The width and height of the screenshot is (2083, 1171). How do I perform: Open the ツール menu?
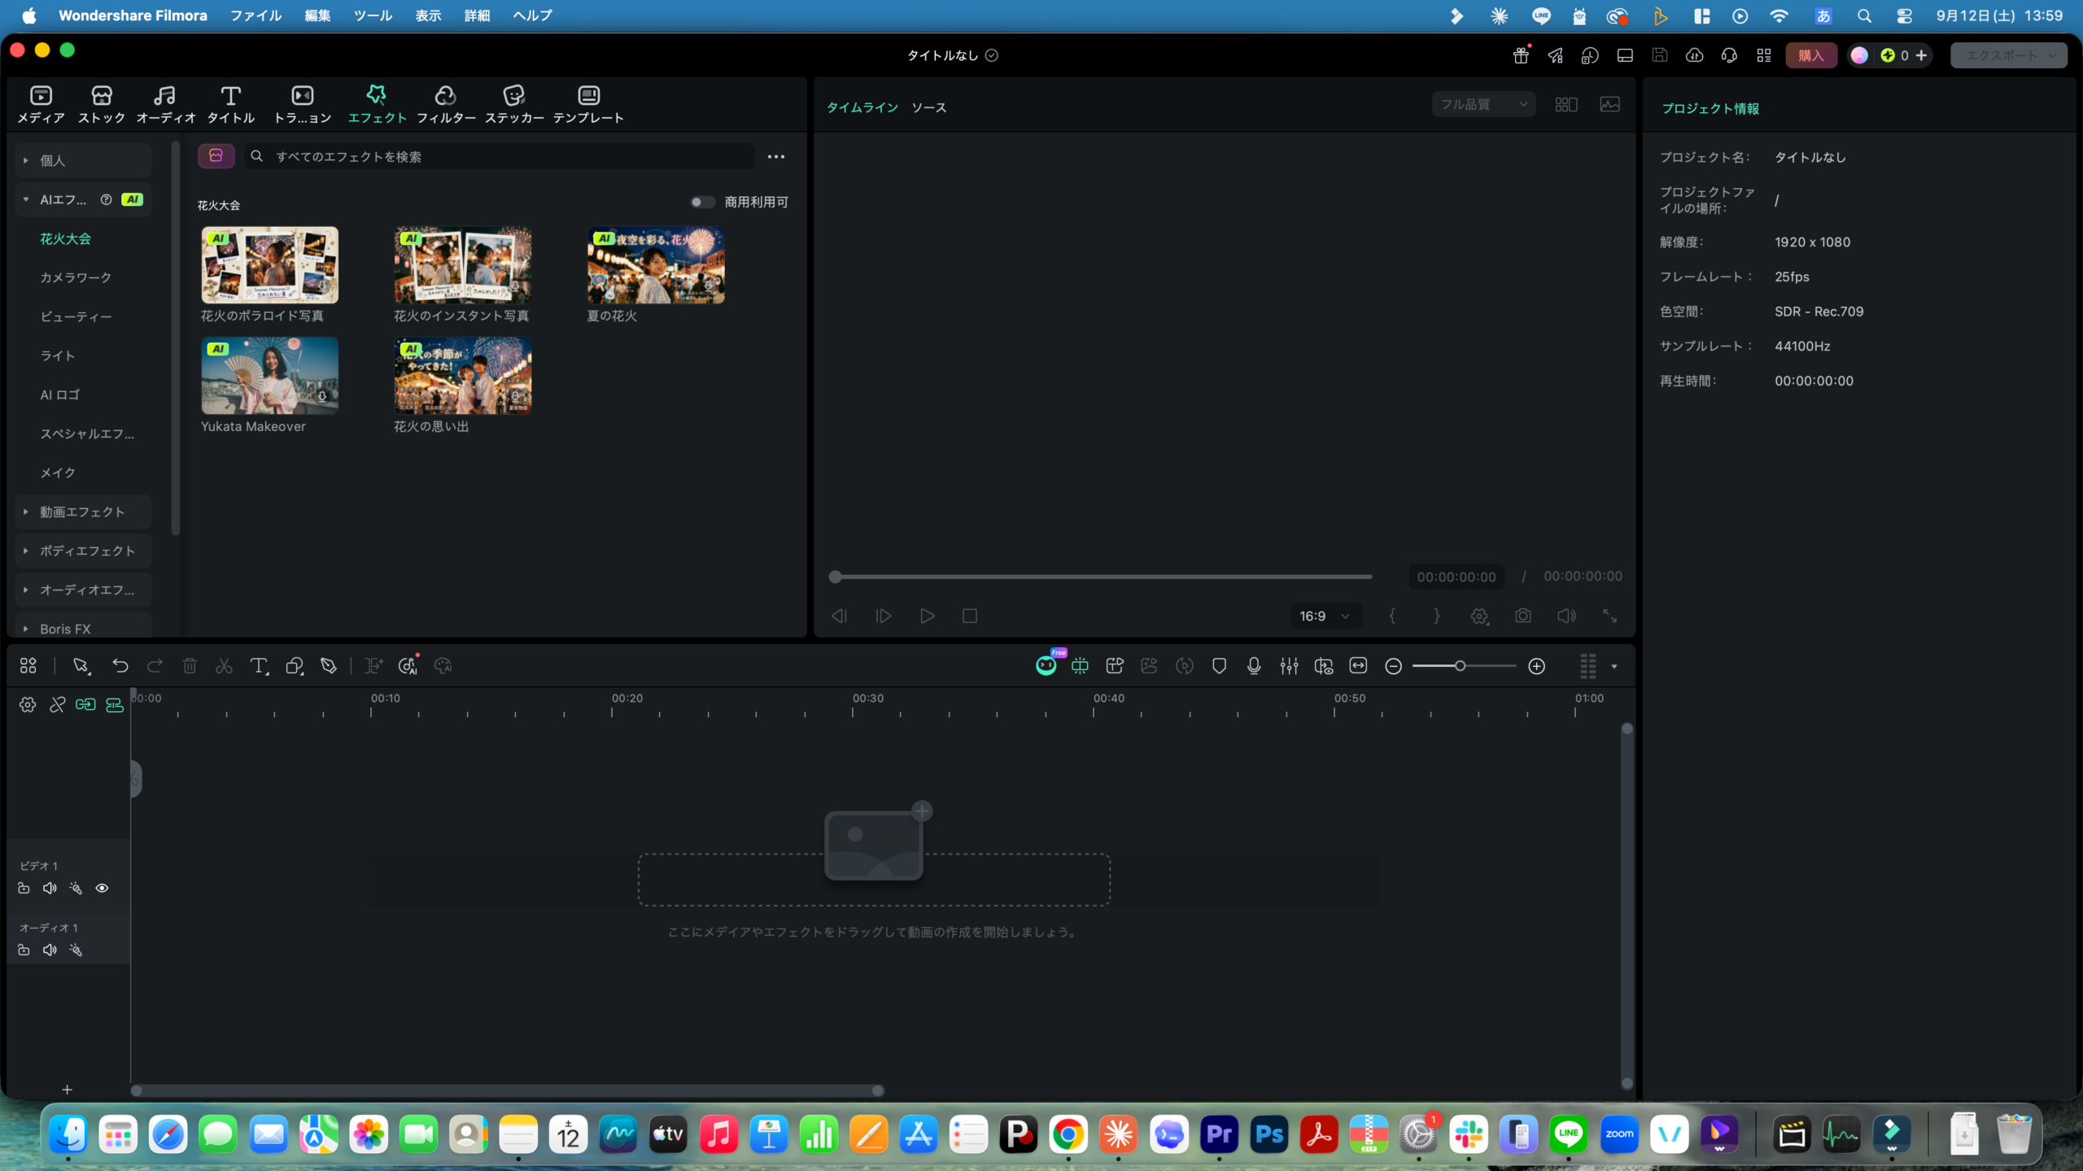373,15
